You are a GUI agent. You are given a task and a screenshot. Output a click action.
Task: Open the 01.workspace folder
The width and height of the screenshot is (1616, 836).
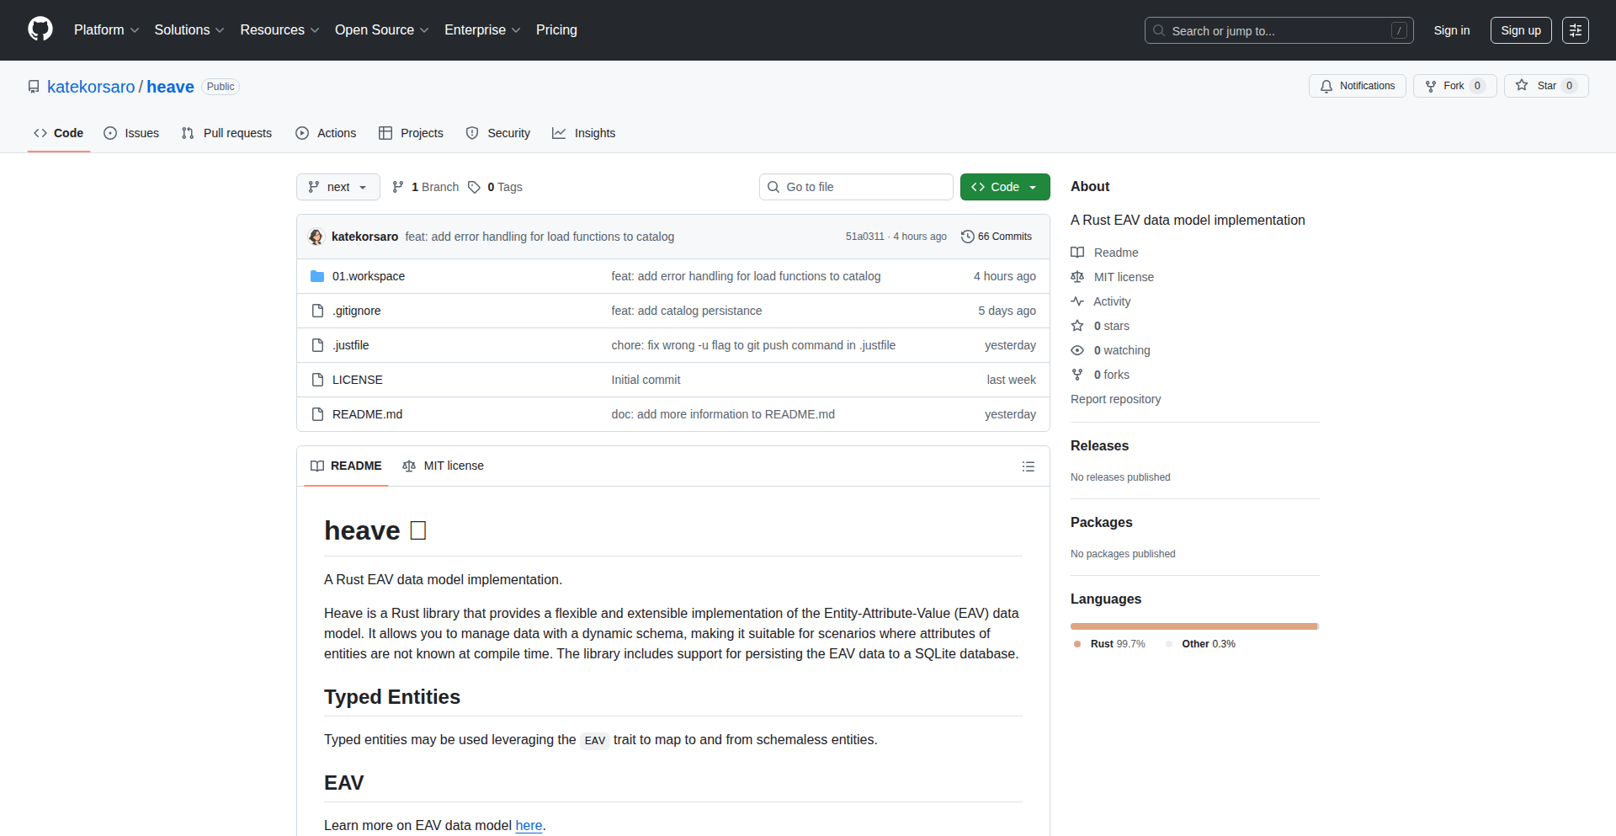(368, 276)
